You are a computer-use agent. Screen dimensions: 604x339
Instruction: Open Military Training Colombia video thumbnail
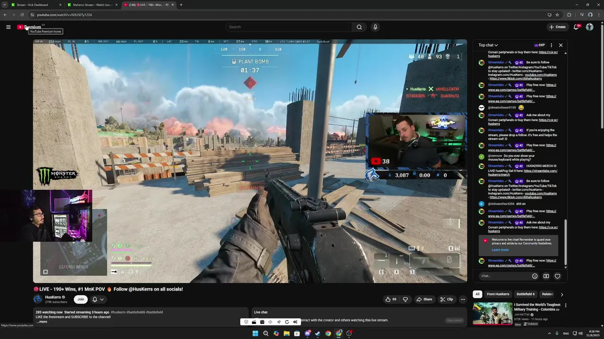click(x=493, y=314)
